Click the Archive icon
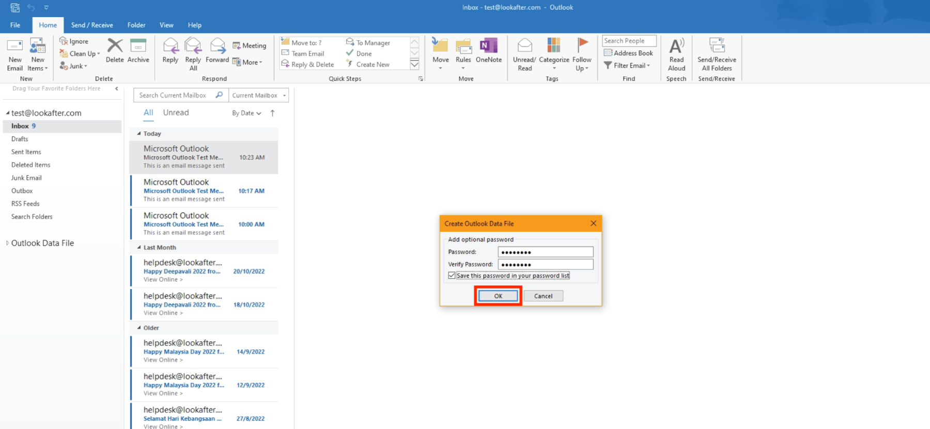The height and width of the screenshot is (429, 930). [x=138, y=46]
